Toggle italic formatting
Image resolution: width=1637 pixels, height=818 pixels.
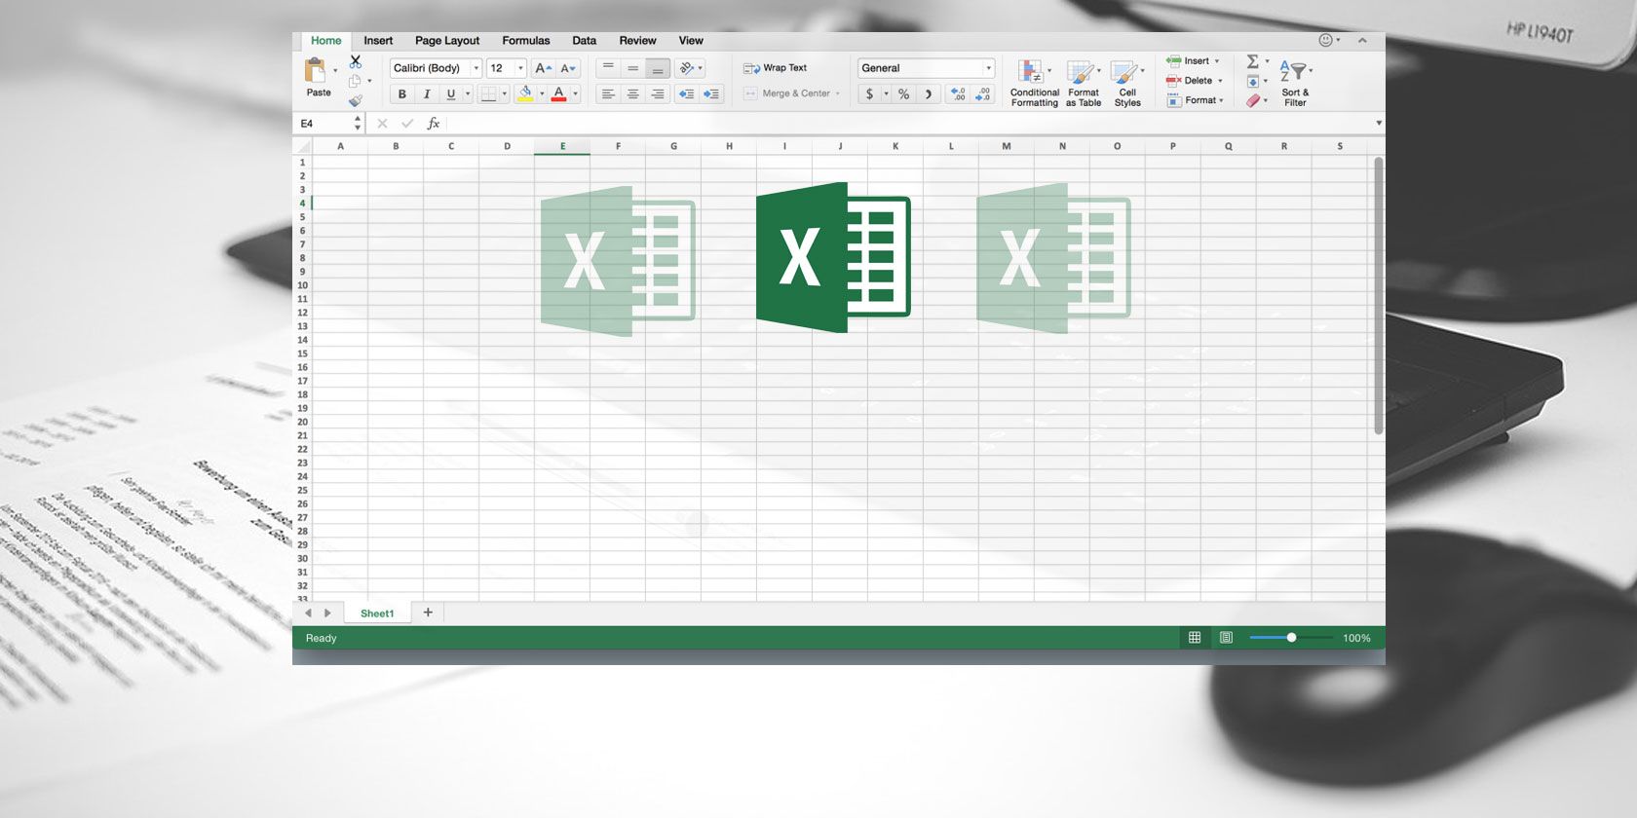(x=426, y=94)
